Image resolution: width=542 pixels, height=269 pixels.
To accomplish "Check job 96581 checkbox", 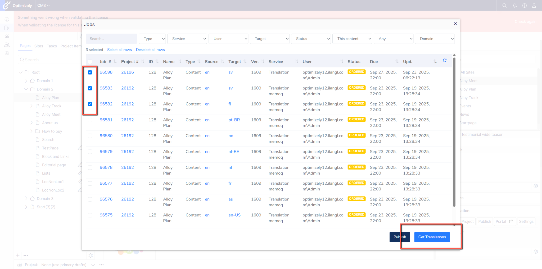I will coord(90,120).
